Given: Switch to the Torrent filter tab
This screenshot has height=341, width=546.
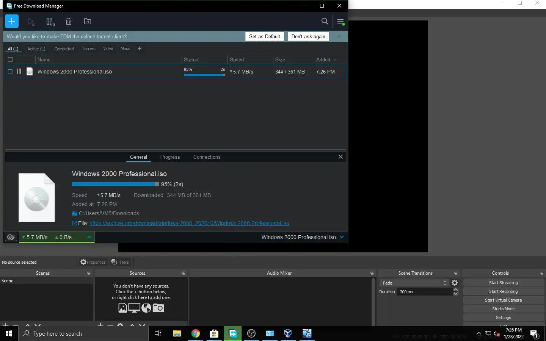Looking at the screenshot, I should pyautogui.click(x=89, y=48).
